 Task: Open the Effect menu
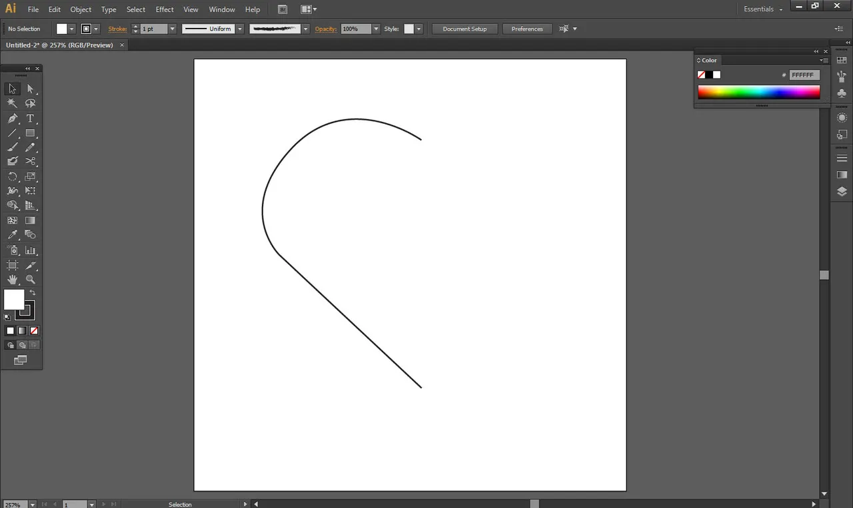point(165,9)
